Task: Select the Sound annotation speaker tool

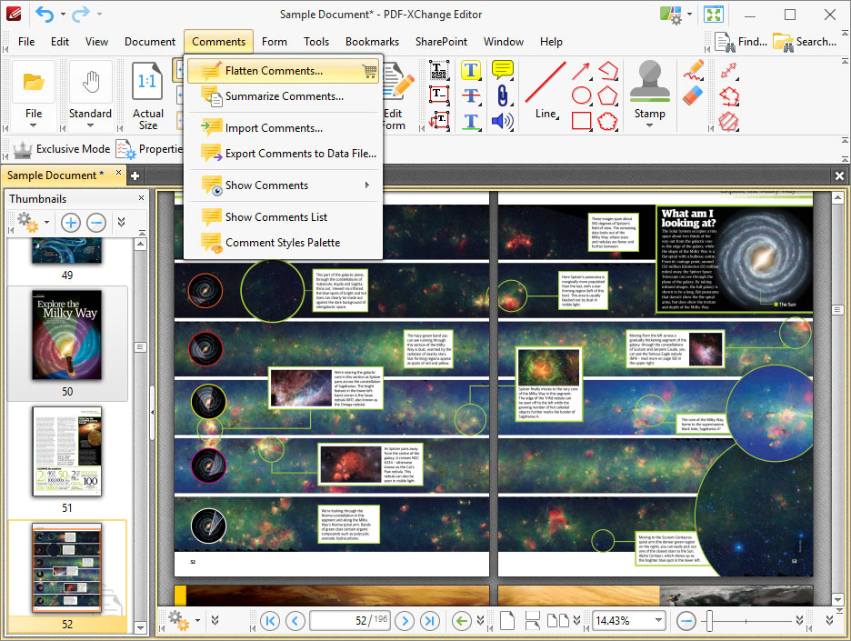Action: pyautogui.click(x=503, y=121)
